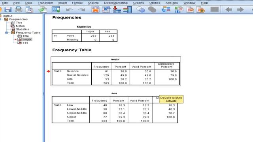Click the chart script toolbar icon
The image size is (253, 142).
point(179,9)
